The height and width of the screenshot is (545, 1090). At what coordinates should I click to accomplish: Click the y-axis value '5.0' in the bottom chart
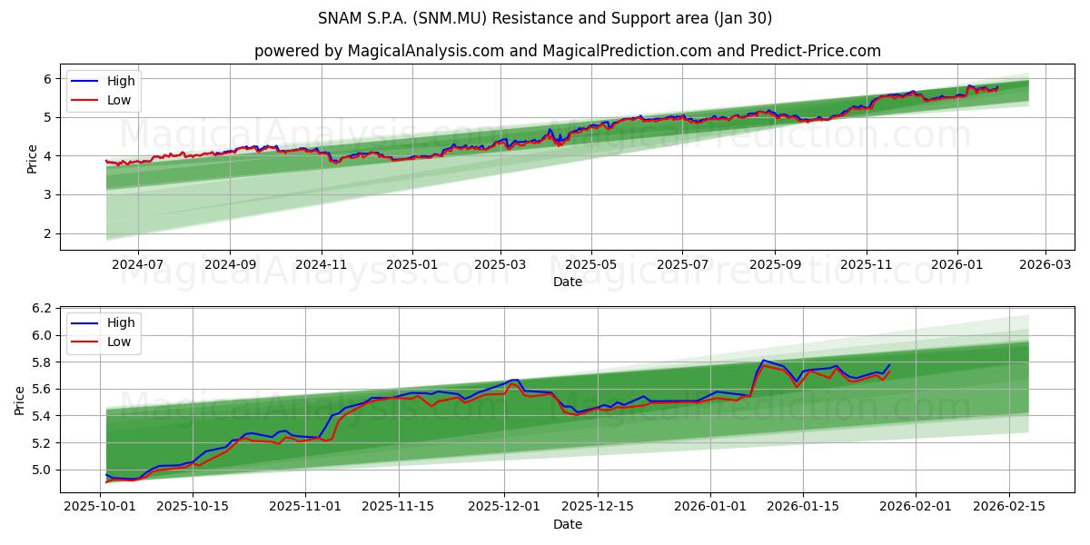[44, 470]
